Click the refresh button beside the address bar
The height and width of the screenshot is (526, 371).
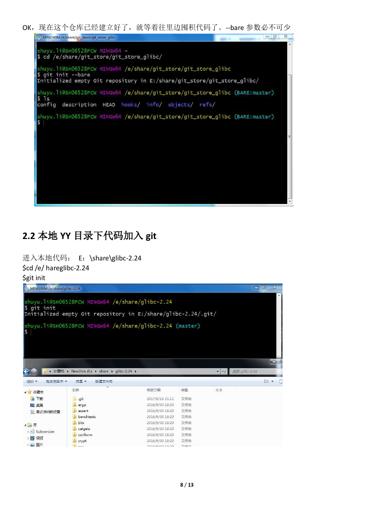[224, 371]
